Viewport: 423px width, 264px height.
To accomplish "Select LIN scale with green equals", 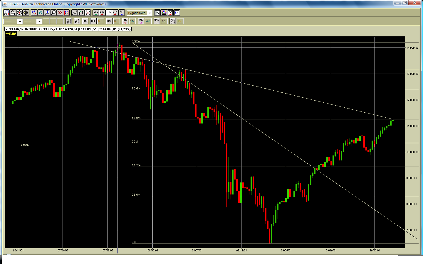I will [109, 13].
